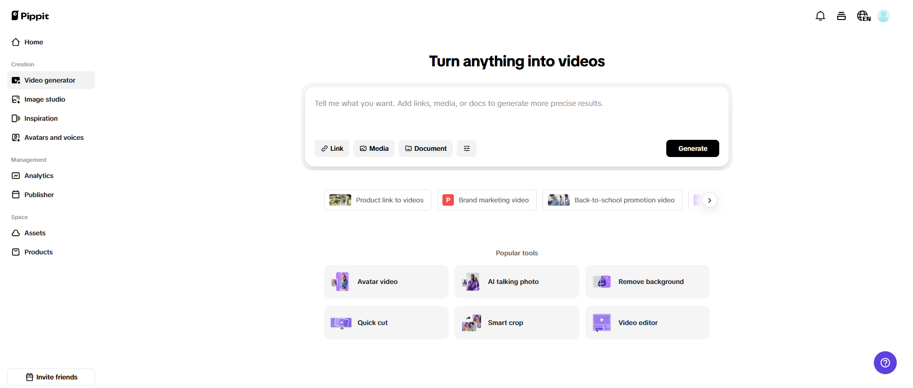Click the Video editor tool icon

click(x=602, y=323)
